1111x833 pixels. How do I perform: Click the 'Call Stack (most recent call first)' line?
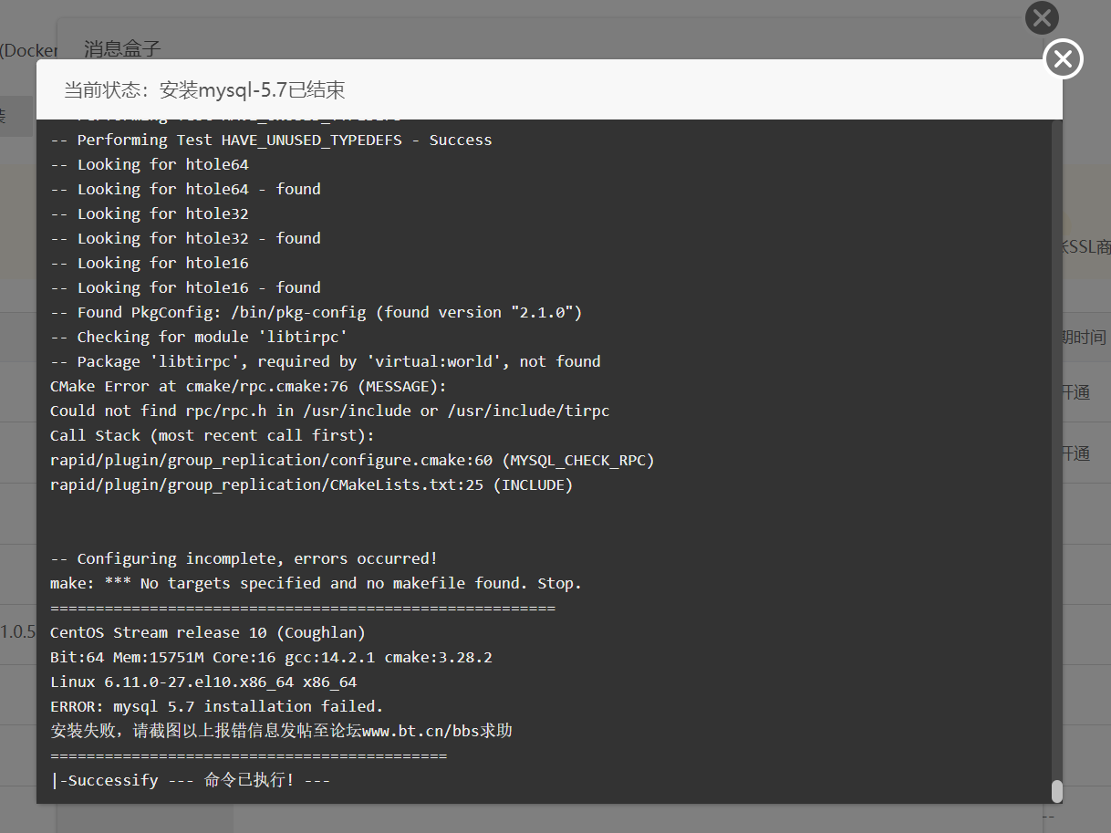coord(213,435)
